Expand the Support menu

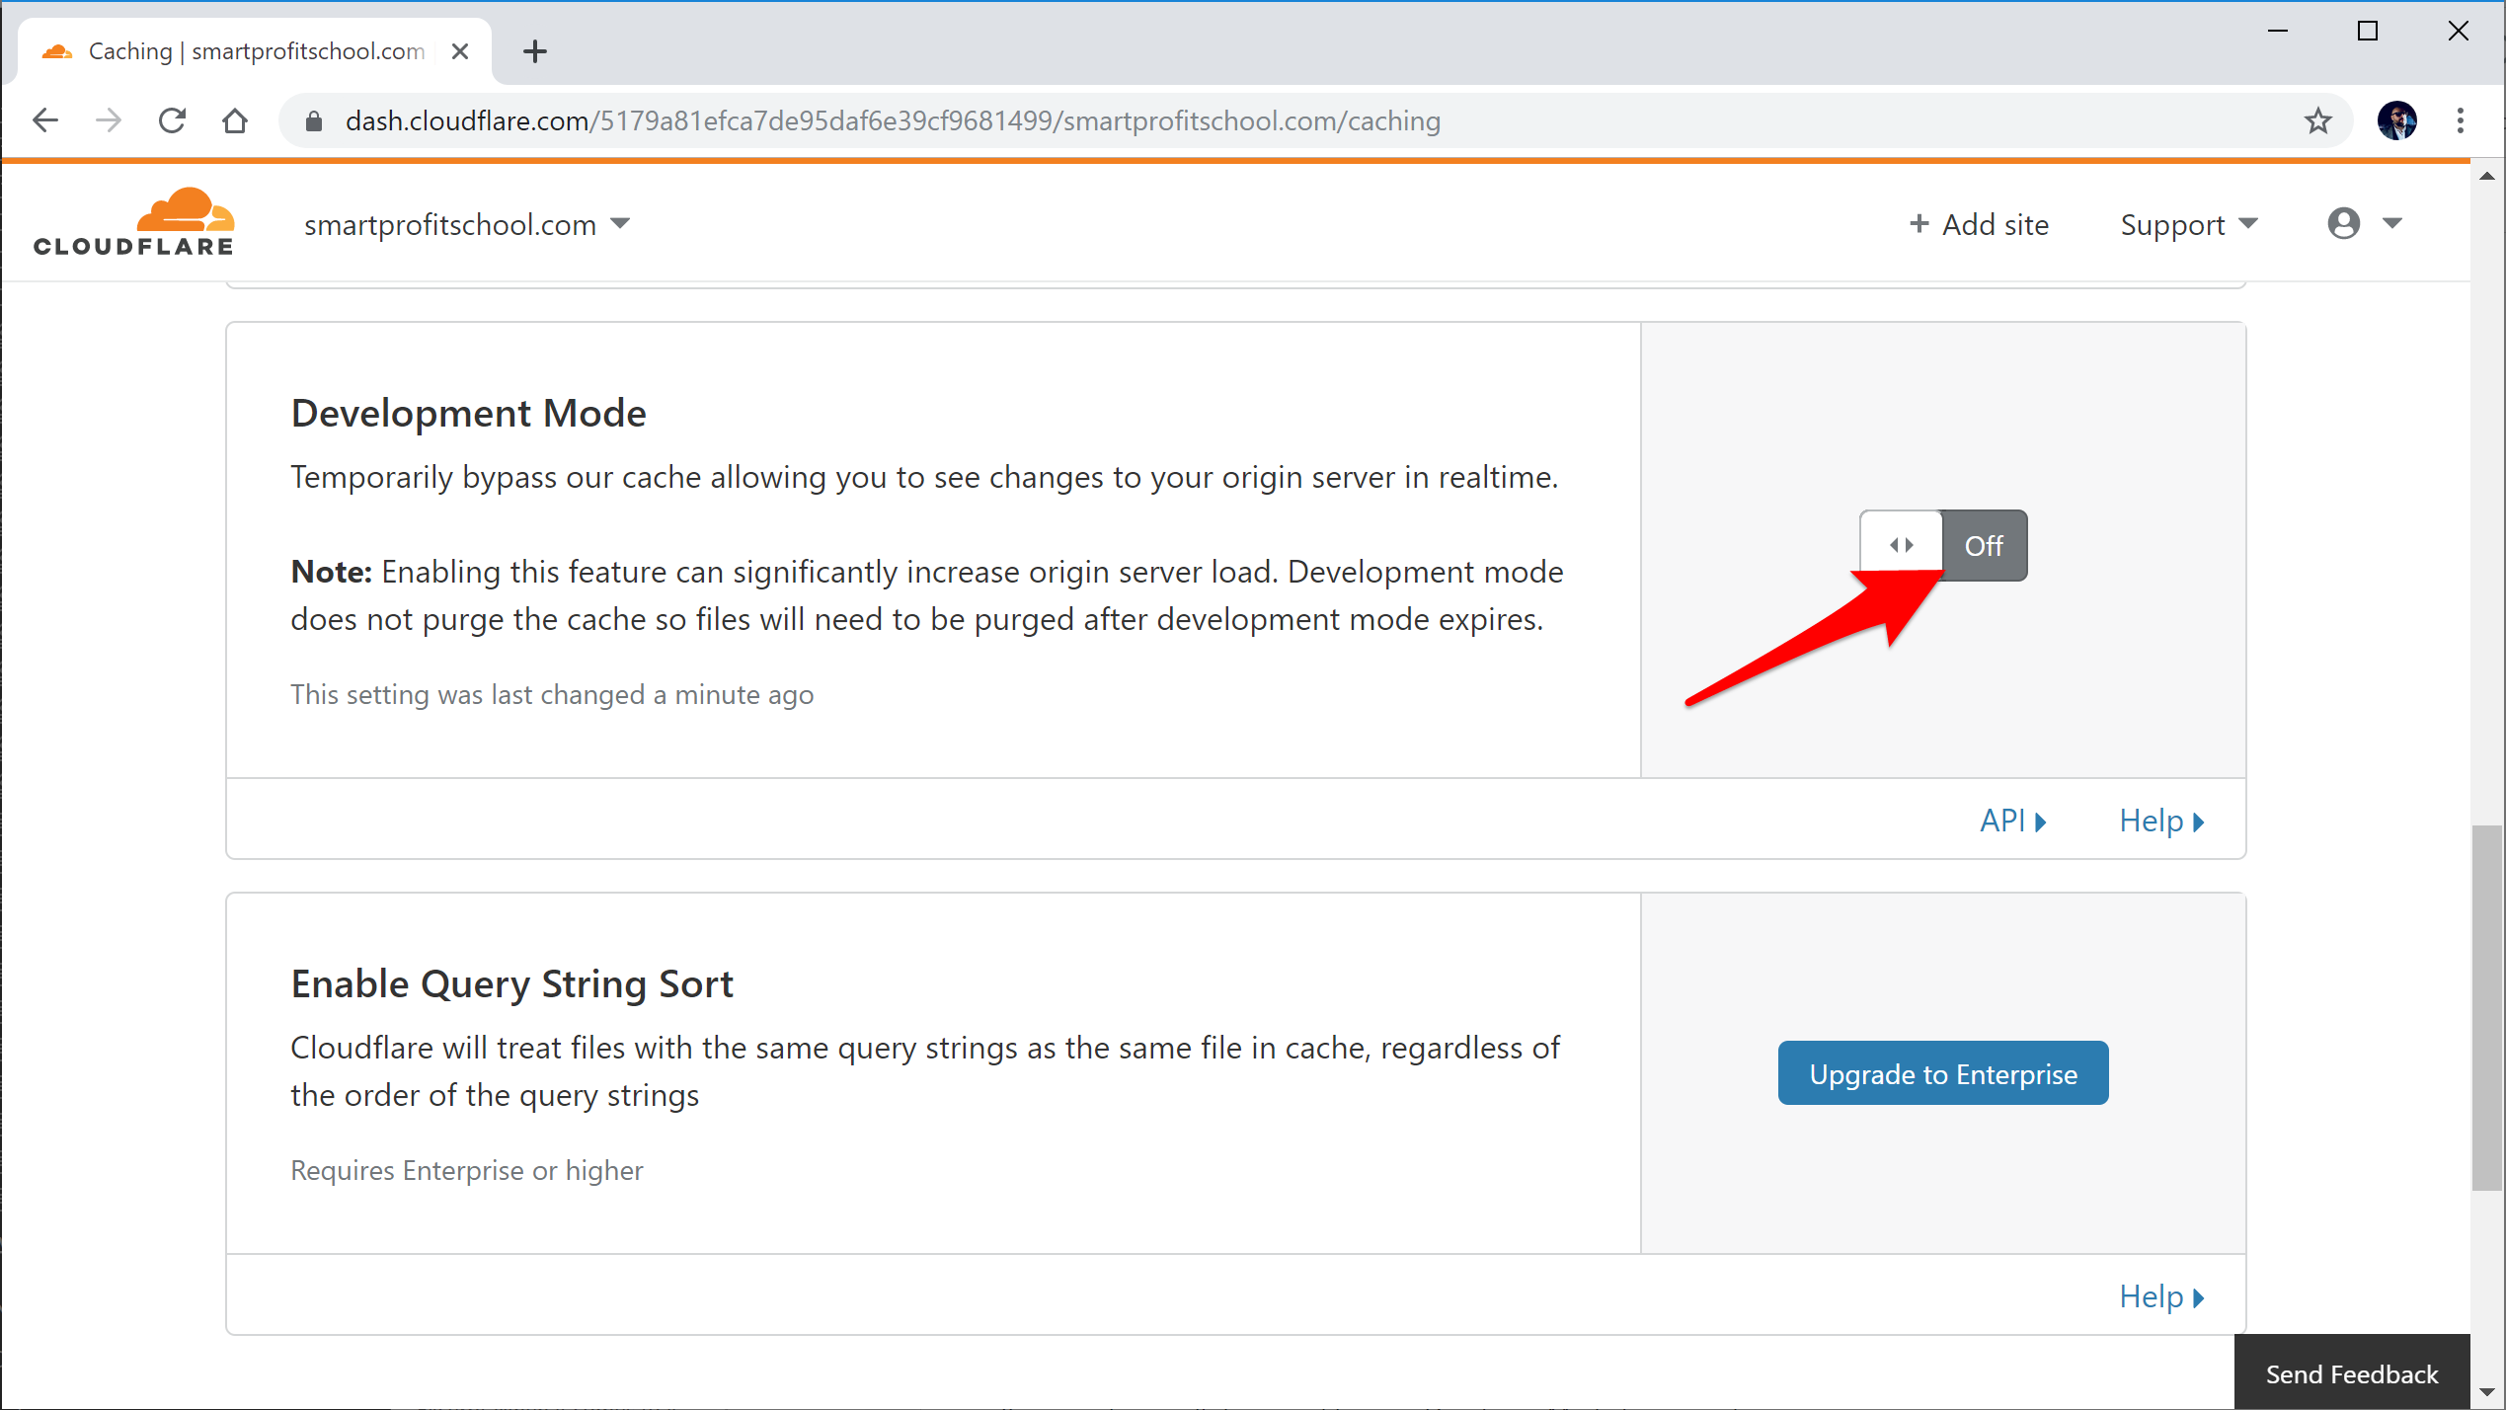click(2189, 225)
